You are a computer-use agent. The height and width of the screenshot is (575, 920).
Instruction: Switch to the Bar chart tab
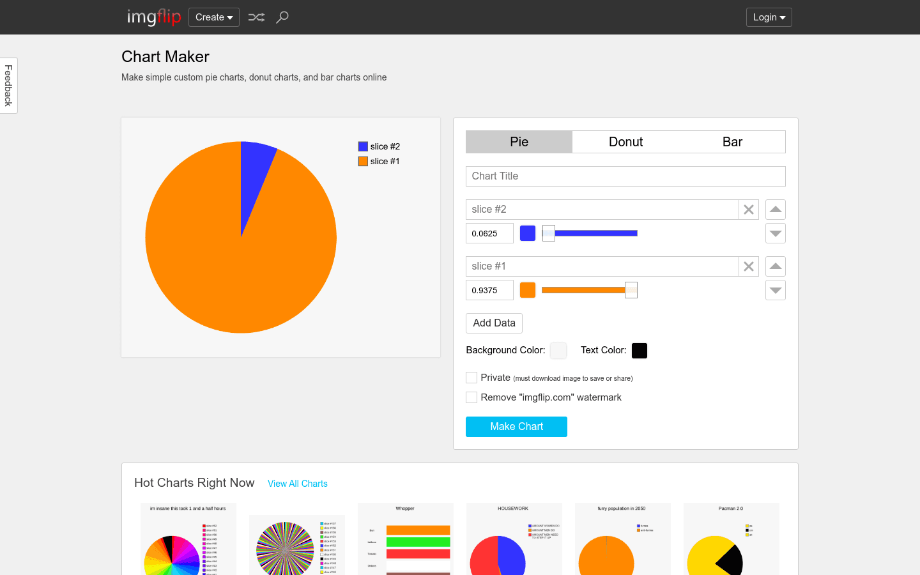(x=732, y=141)
